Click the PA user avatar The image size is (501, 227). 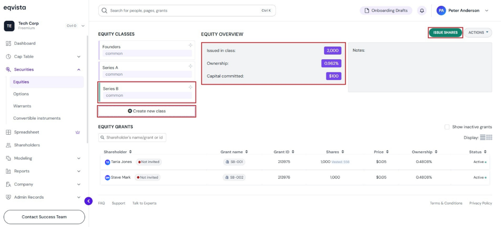(441, 11)
